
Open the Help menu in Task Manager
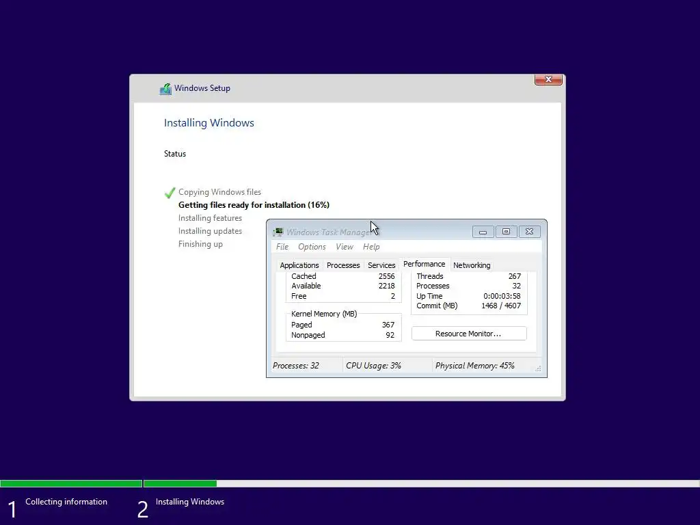coord(371,247)
